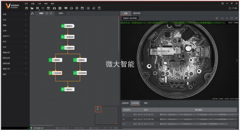Toggle the 1:1 actual size view
The image size is (240, 130).
(232, 18)
